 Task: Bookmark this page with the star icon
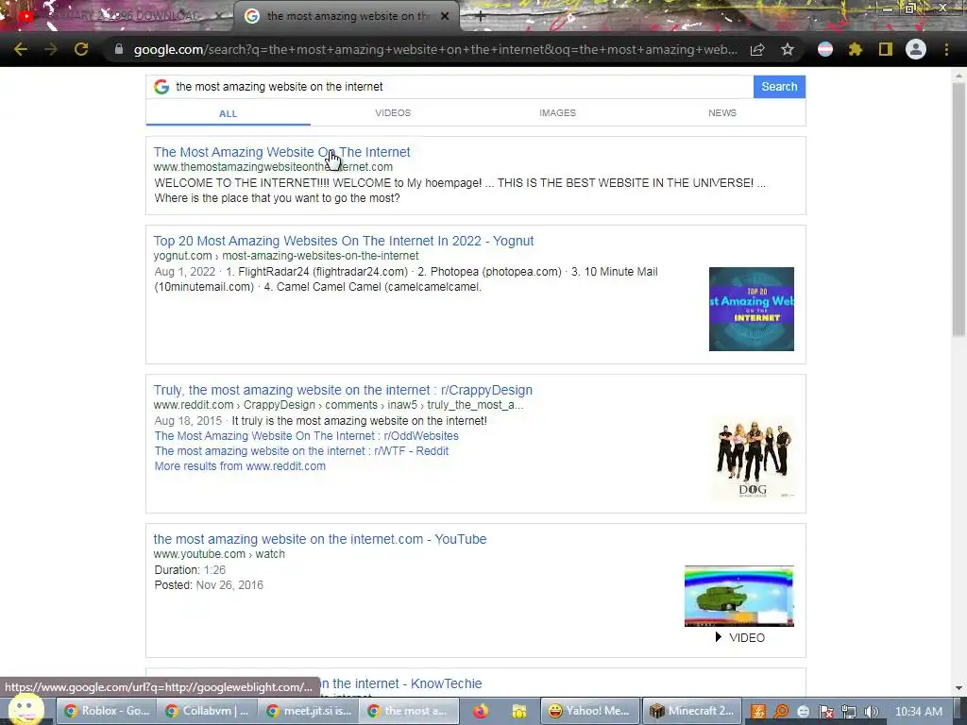788,49
